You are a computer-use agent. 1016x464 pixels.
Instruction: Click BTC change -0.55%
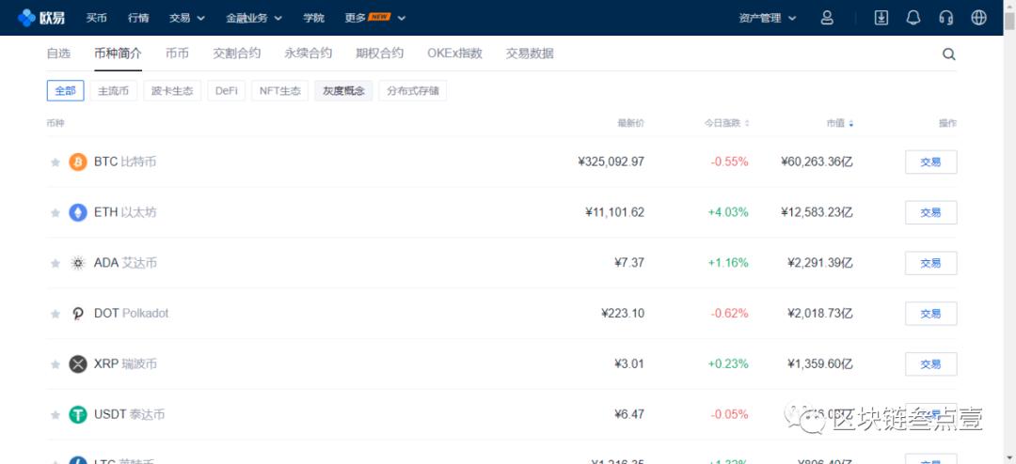pos(730,162)
